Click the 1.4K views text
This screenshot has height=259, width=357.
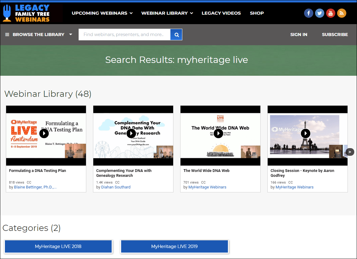pyautogui.click(x=104, y=182)
